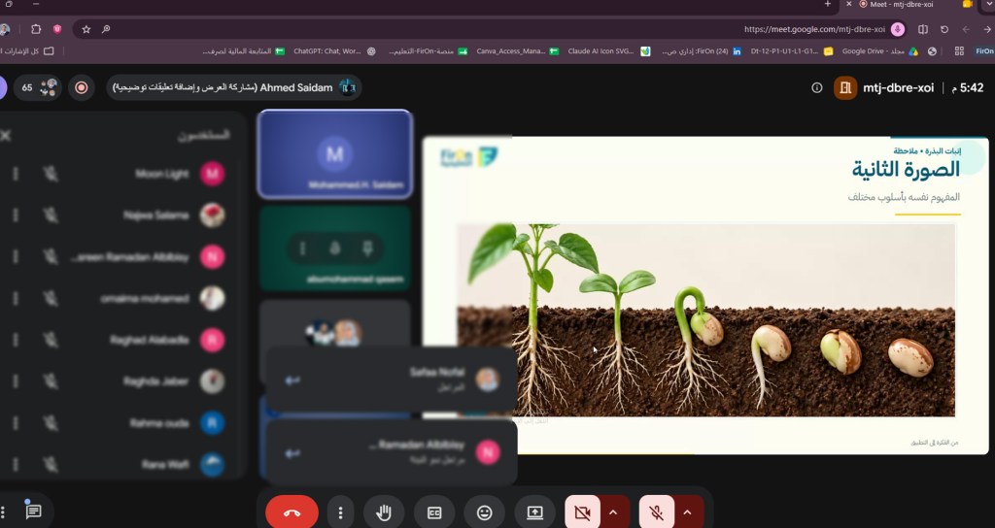Click the browser back arrow
The width and height of the screenshot is (995, 528).
point(987,29)
